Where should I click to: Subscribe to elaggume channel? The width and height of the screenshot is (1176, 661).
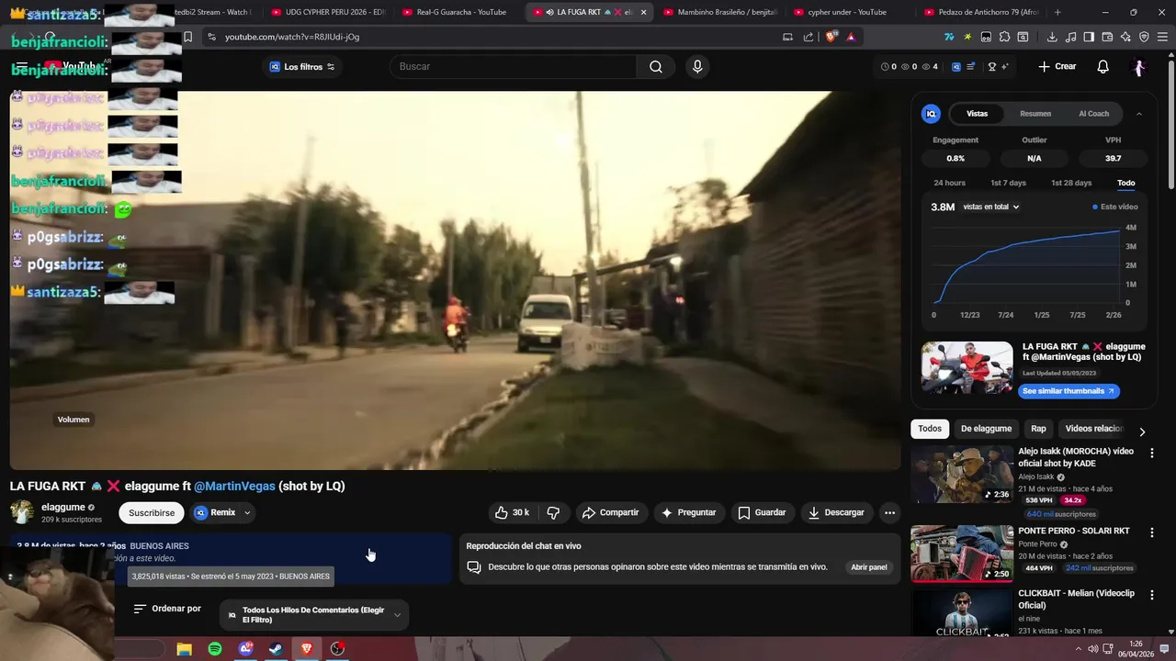[152, 512]
